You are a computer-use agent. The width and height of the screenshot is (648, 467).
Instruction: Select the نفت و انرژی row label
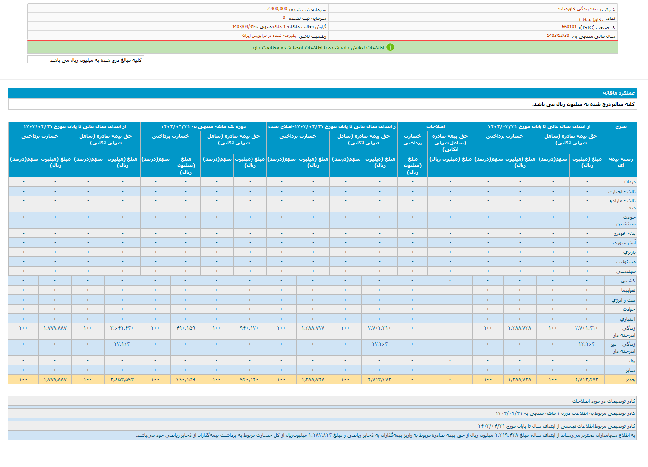pos(623,300)
